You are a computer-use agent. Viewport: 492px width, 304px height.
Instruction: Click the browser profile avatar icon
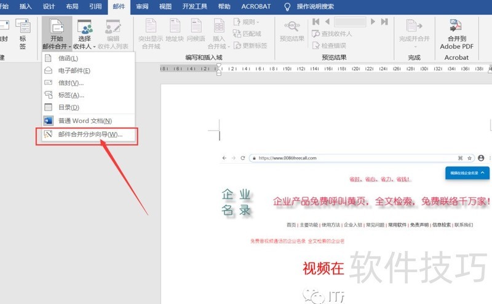click(x=481, y=158)
